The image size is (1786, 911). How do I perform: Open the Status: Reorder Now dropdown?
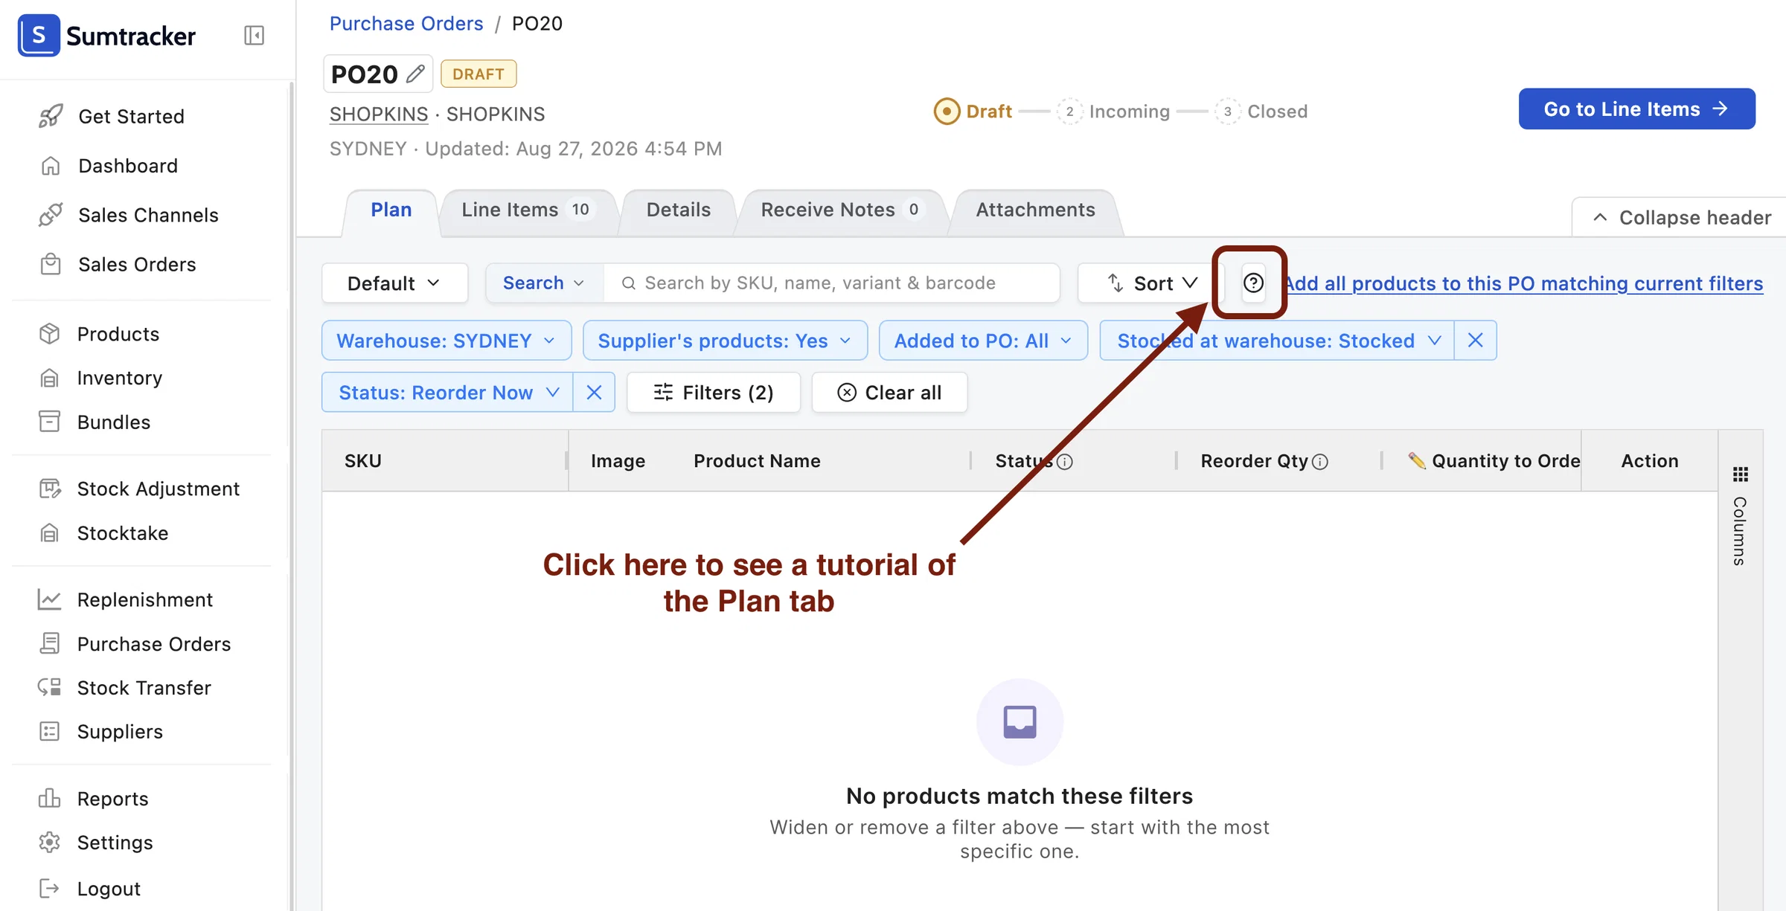coord(448,392)
